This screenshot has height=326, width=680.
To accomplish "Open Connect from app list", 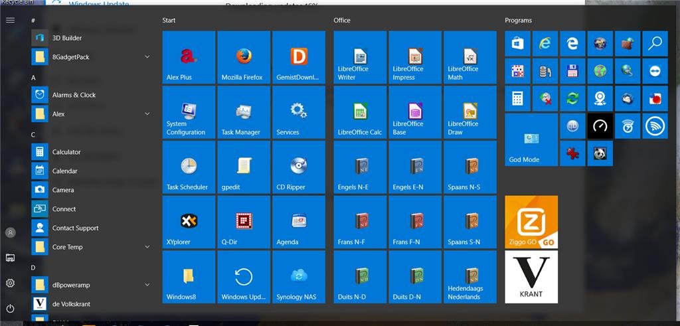I will pyautogui.click(x=91, y=209).
